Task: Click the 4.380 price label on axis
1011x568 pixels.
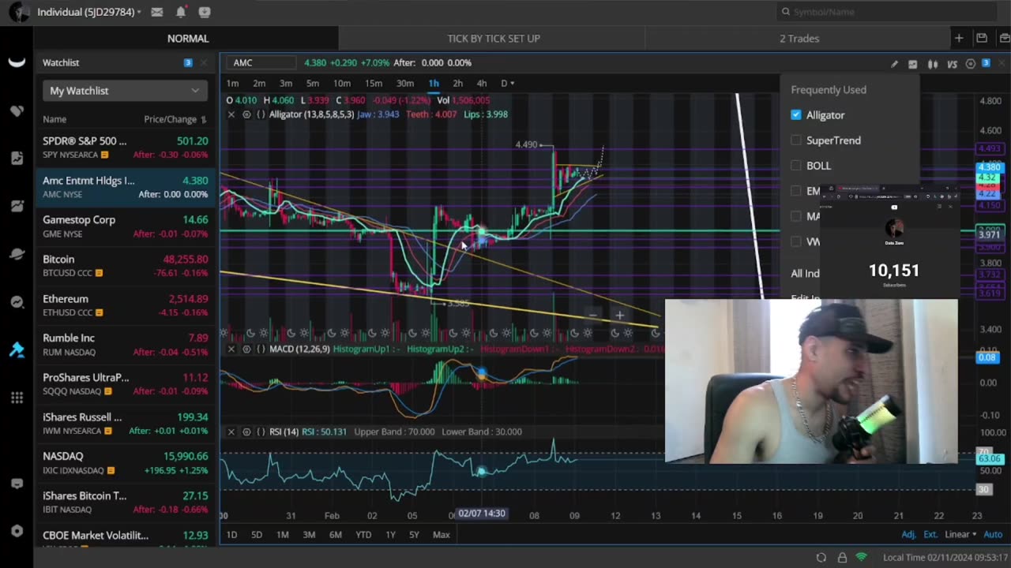Action: [989, 167]
